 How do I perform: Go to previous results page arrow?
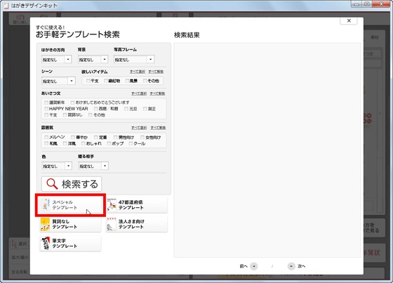pos(254,266)
